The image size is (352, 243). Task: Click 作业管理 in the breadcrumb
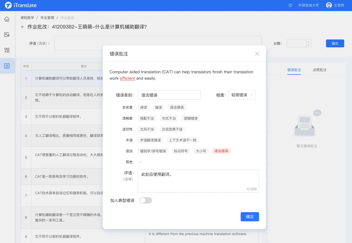pos(47,18)
